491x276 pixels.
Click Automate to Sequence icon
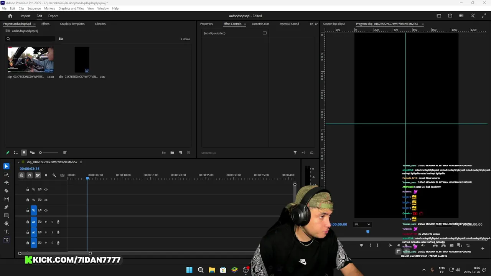[x=164, y=153]
